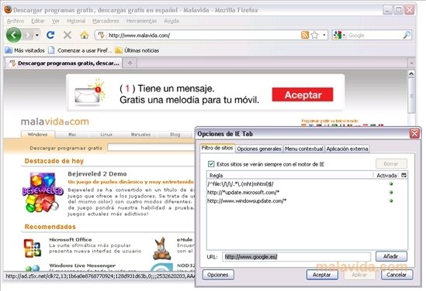Click the IE Tab URL input field
This screenshot has height=291, width=426.
(296, 257)
